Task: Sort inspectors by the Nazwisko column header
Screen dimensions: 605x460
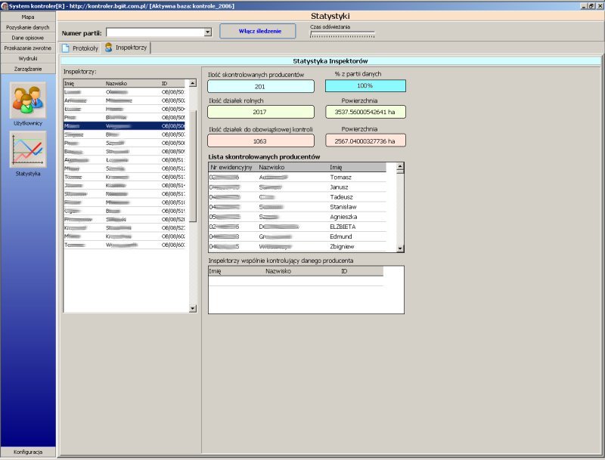Action: (x=133, y=84)
